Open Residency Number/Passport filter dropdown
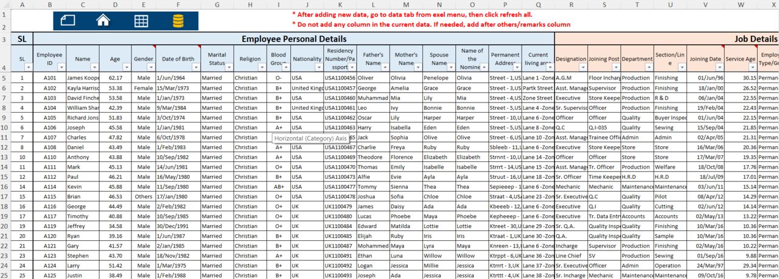The image size is (779, 279). click(351, 67)
